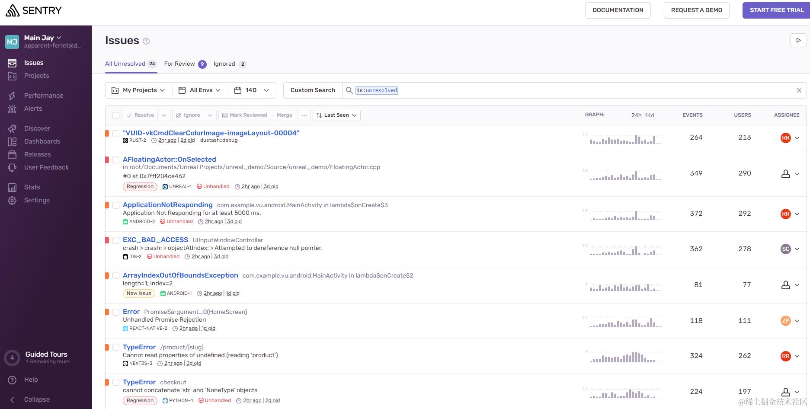Image resolution: width=810 pixels, height=409 pixels.
Task: Check the Unhandled Promise Rejection Error checkbox
Action: point(116,312)
